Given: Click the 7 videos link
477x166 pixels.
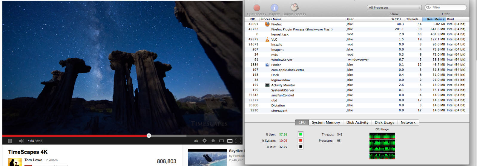Looking at the screenshot, I should [x=52, y=160].
